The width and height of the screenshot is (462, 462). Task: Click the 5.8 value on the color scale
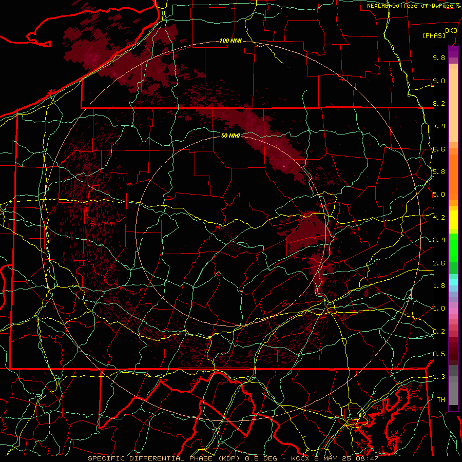coord(439,172)
